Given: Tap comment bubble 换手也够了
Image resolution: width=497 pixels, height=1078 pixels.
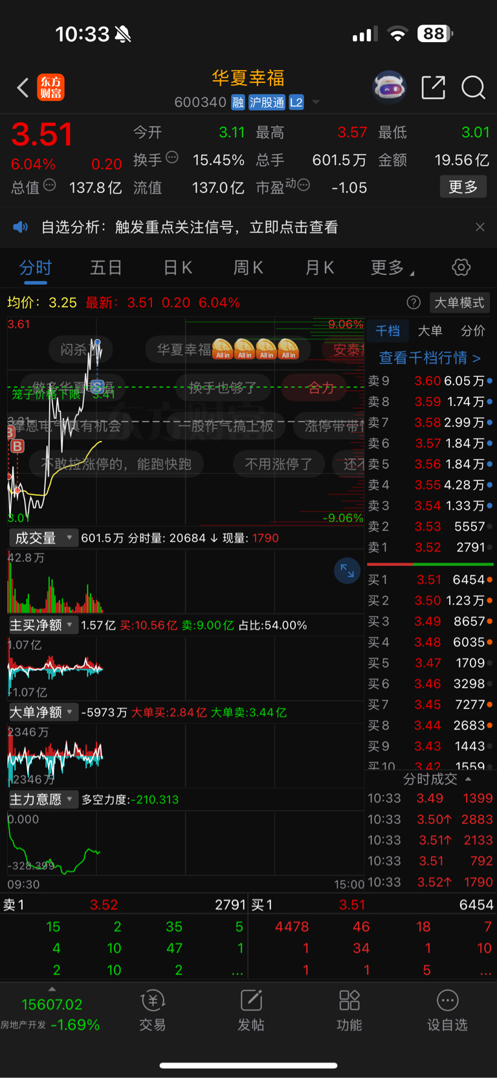Looking at the screenshot, I should point(223,388).
